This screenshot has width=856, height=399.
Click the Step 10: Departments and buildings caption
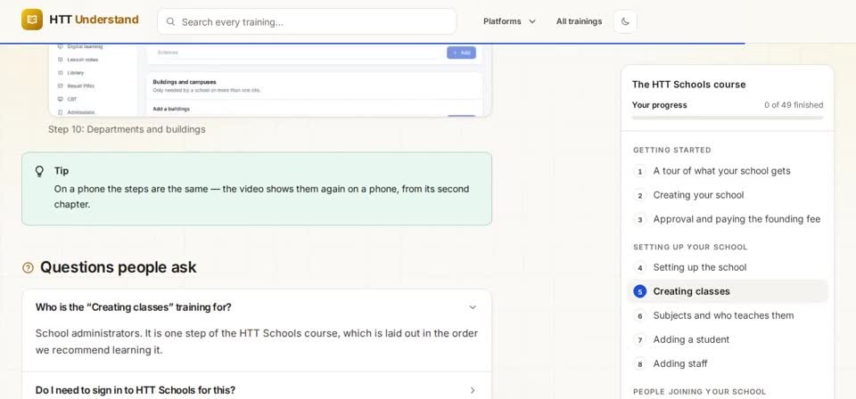point(127,130)
